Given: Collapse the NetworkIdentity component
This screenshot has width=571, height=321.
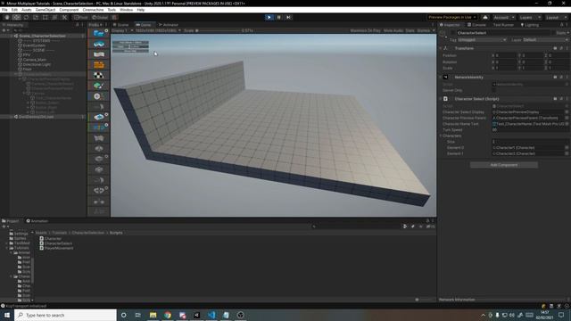Looking at the screenshot, I should coord(440,78).
